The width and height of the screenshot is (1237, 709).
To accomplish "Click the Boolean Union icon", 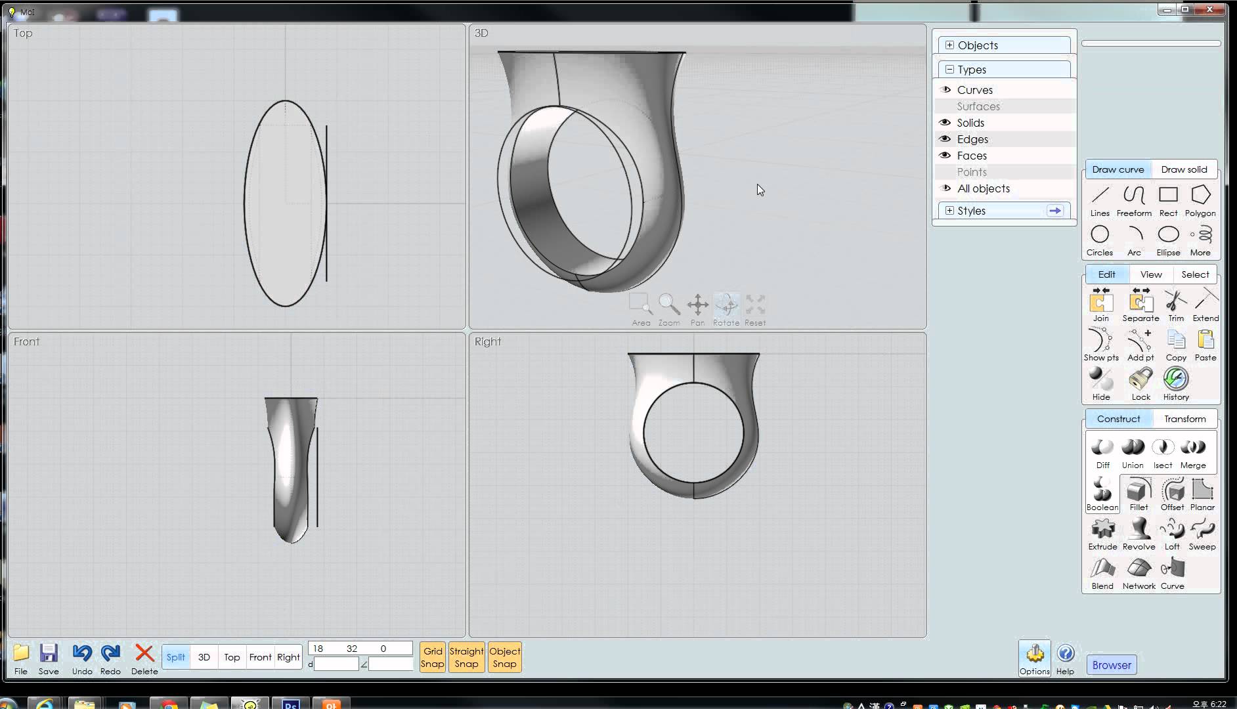I will (1133, 453).
